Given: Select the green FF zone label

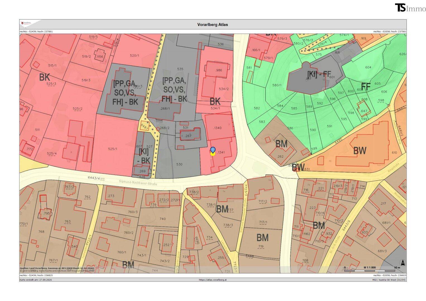Looking at the screenshot, I should coord(366,87).
